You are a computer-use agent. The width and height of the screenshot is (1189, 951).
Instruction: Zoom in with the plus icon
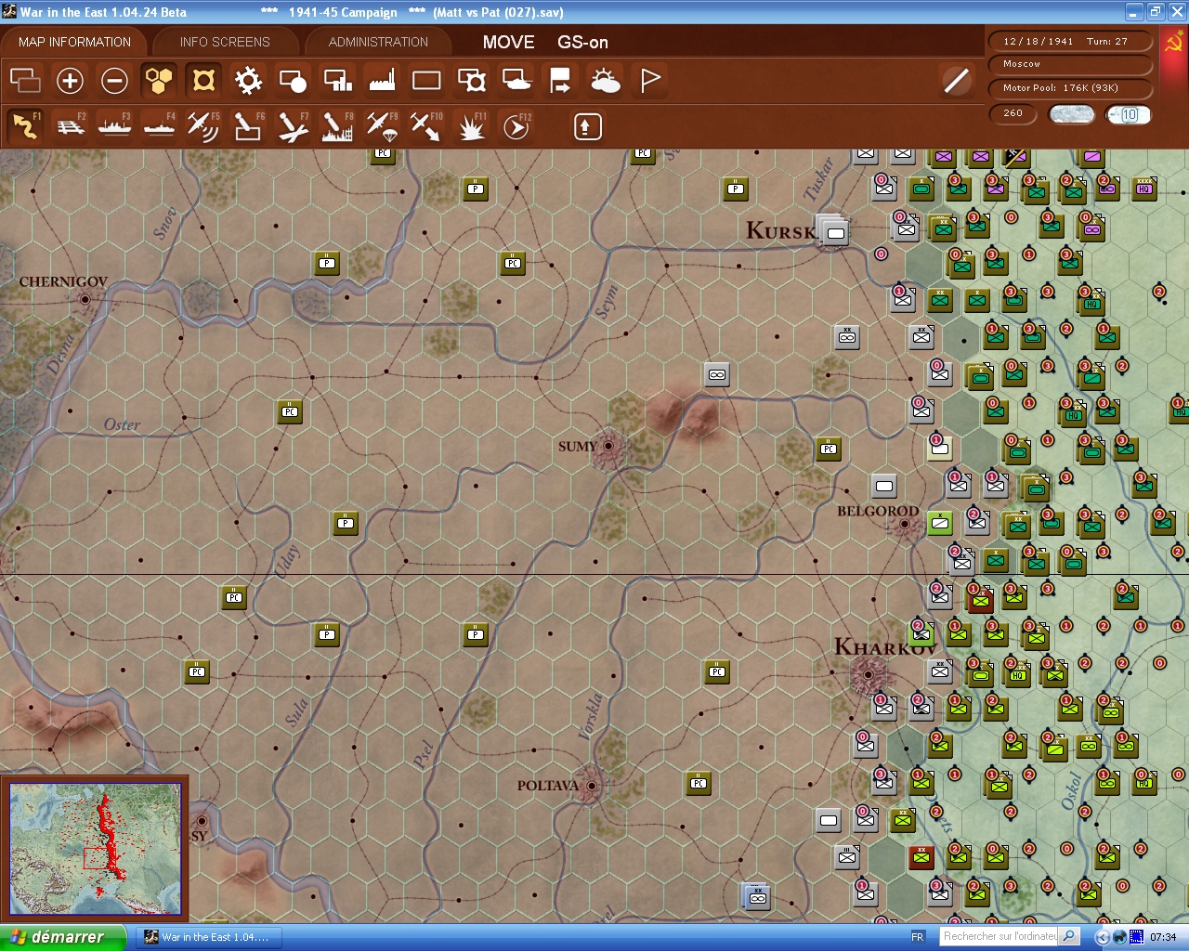(x=70, y=81)
